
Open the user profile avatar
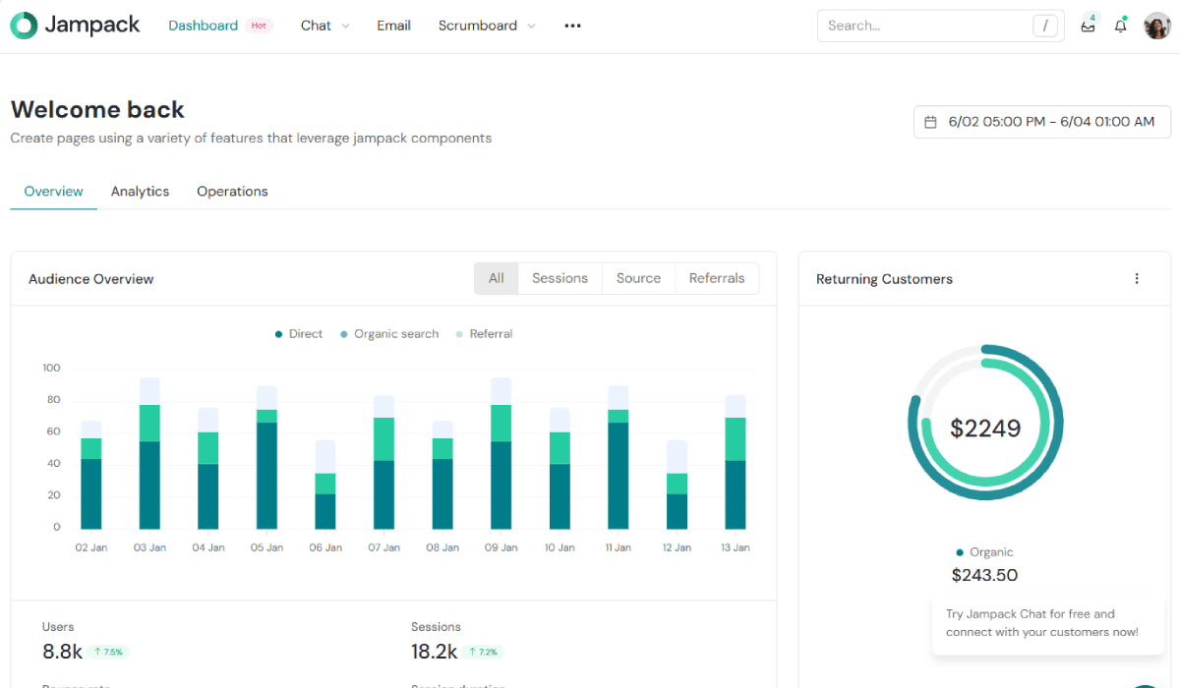(1156, 27)
